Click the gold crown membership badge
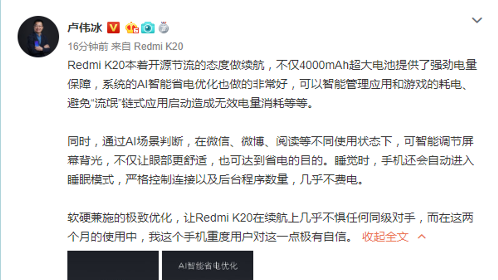 point(132,28)
